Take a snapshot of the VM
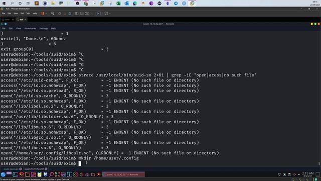The height and width of the screenshot is (181, 321). (60, 14)
